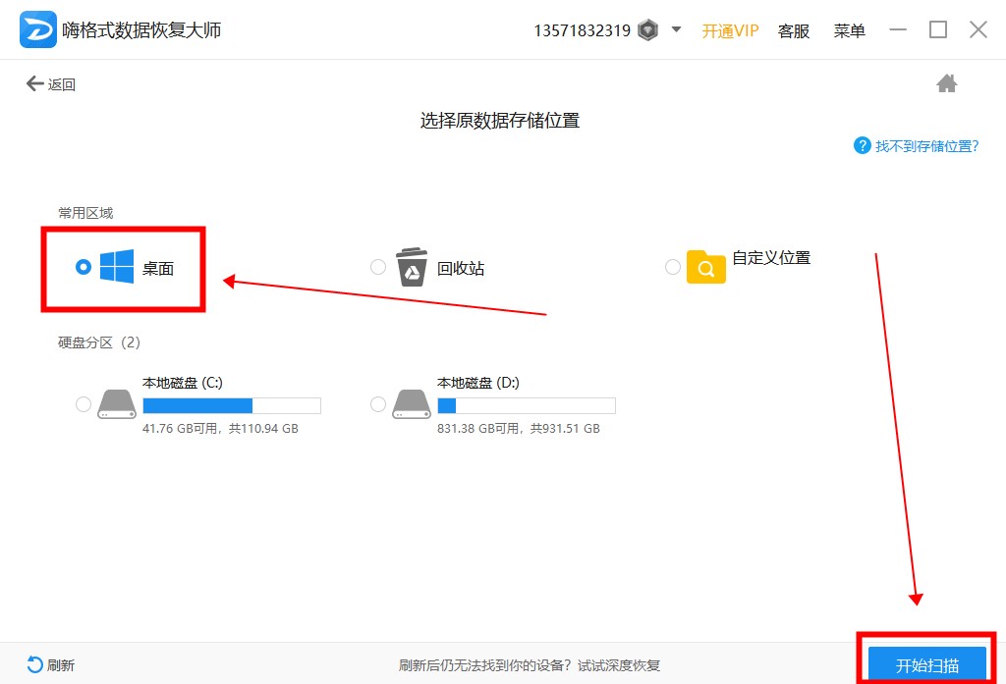Click the 本地磁盘 (D:) label

tap(478, 383)
